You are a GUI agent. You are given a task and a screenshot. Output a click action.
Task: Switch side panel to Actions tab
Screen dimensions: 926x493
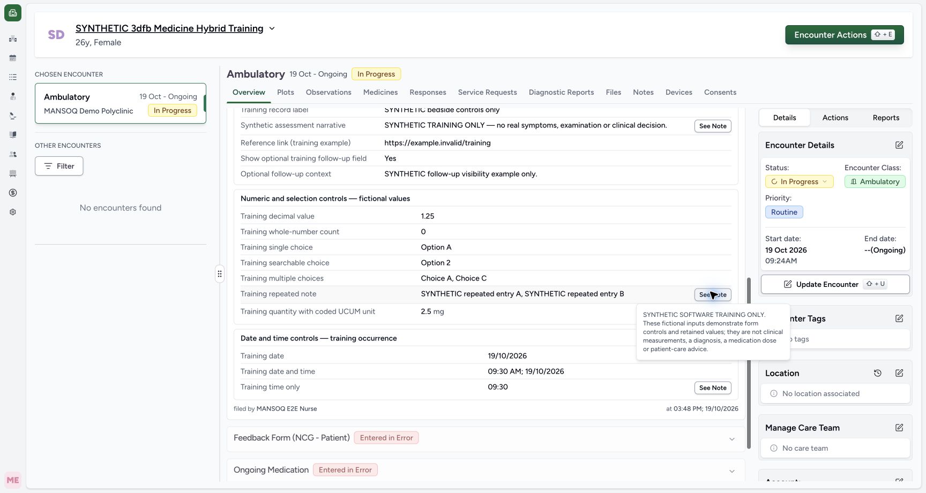pyautogui.click(x=835, y=118)
